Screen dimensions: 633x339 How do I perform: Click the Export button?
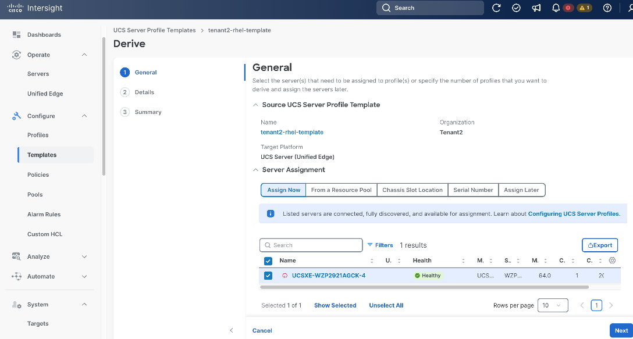[x=600, y=245]
